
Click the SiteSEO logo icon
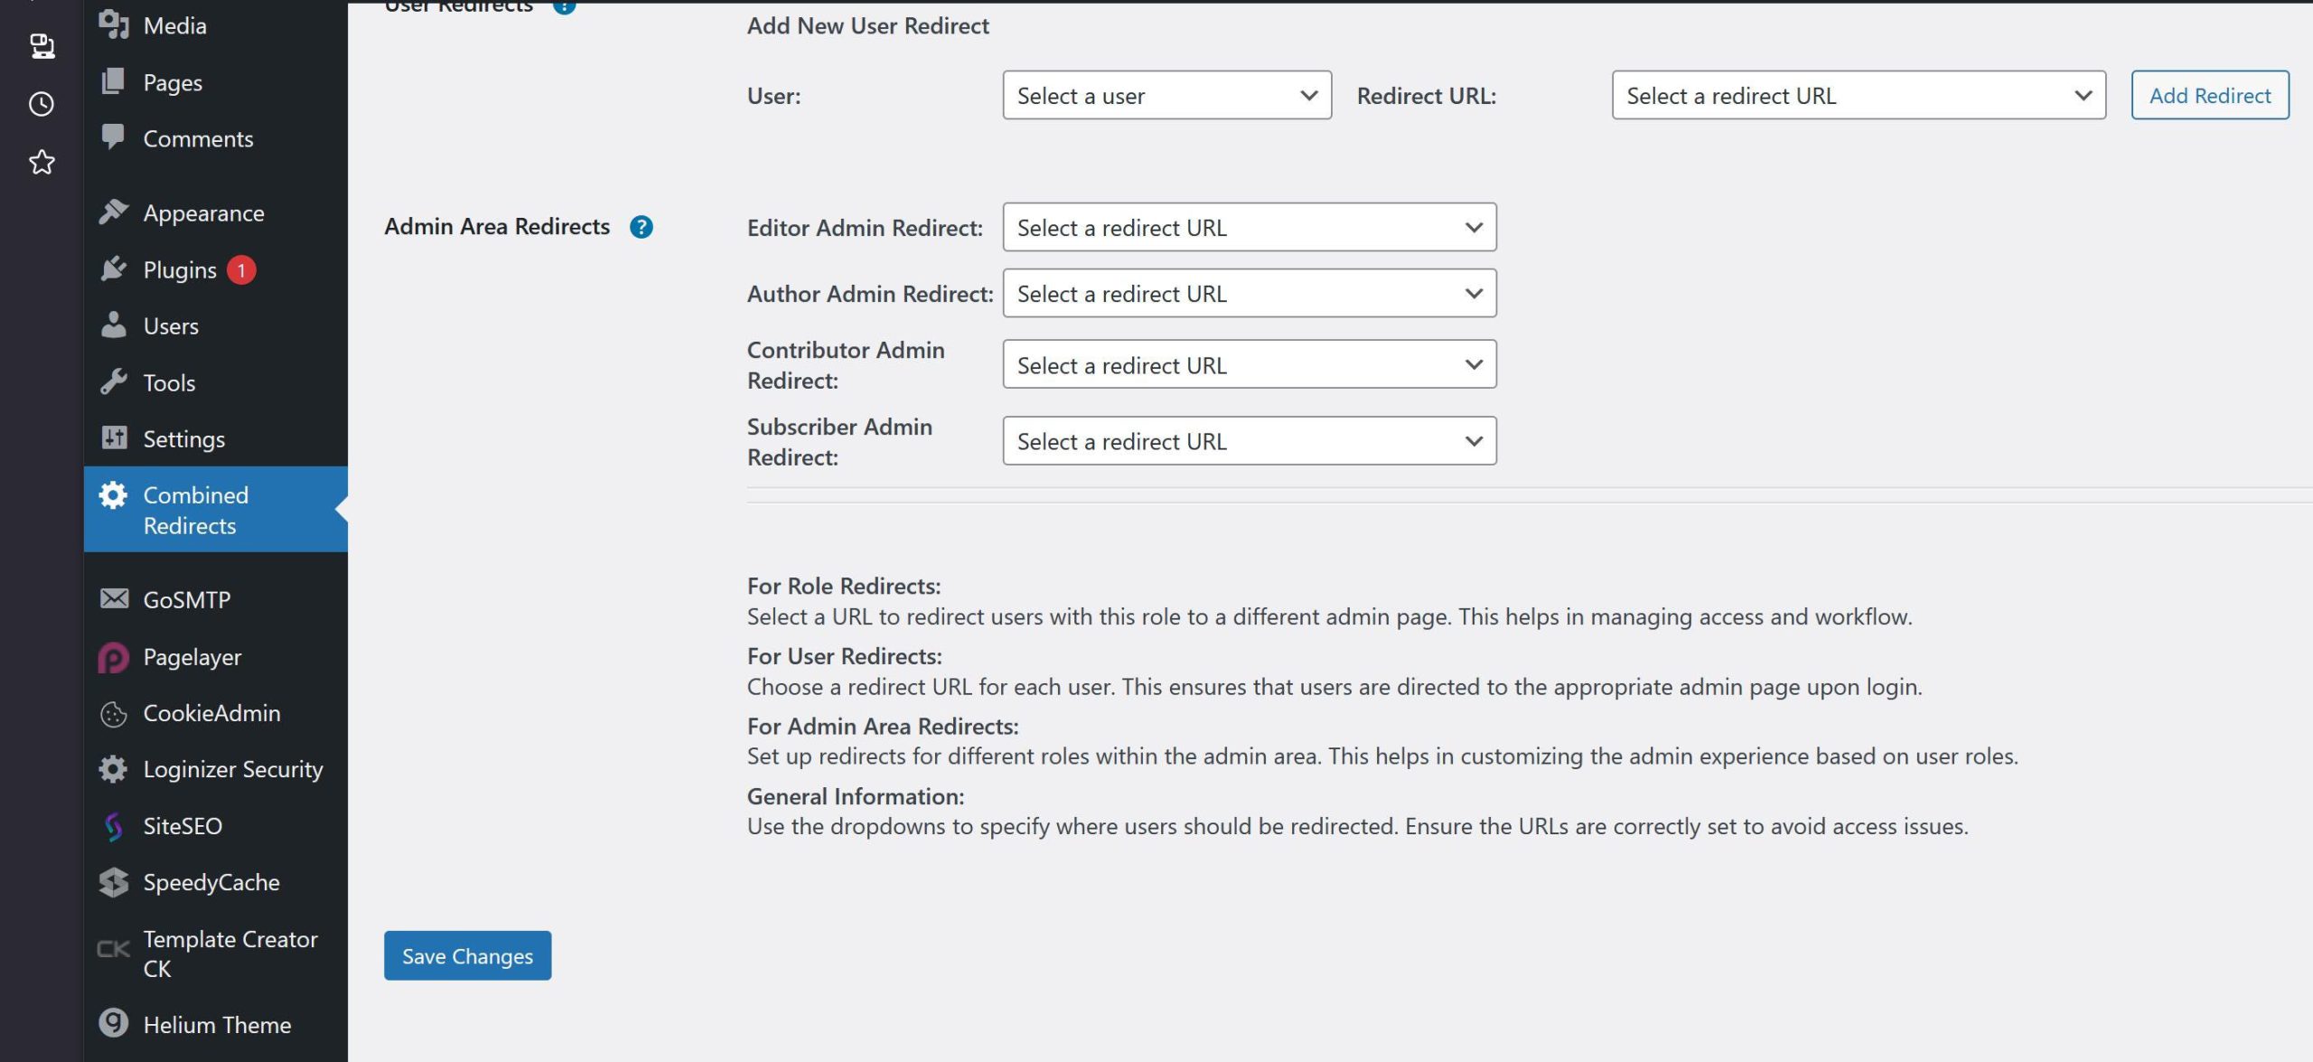click(114, 826)
